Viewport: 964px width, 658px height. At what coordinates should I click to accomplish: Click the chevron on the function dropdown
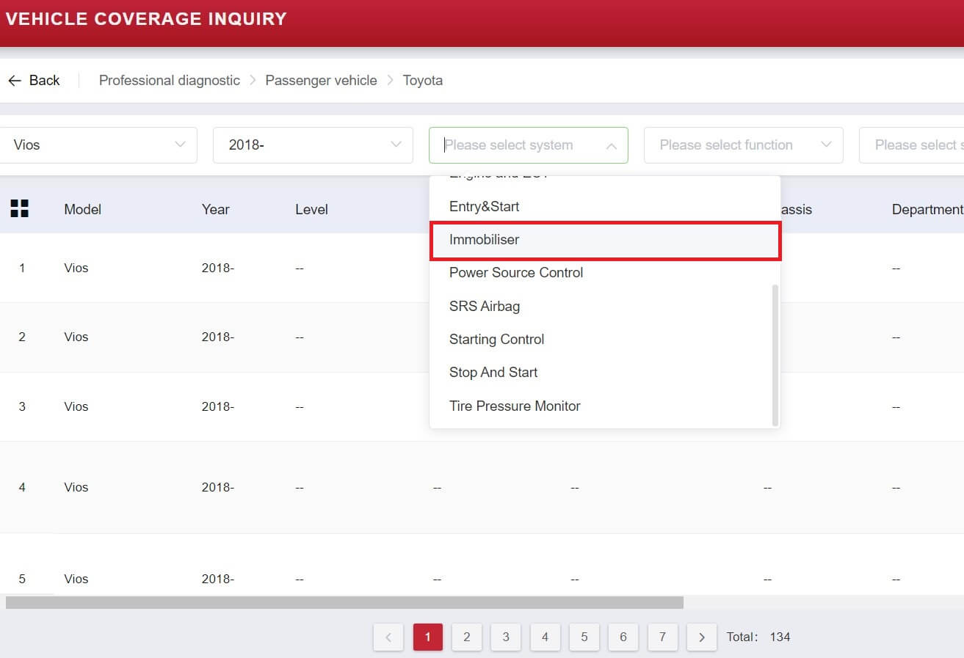[826, 145]
